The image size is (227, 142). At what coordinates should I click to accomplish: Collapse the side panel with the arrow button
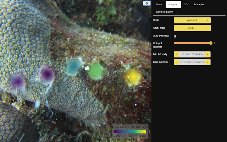click(x=146, y=3)
